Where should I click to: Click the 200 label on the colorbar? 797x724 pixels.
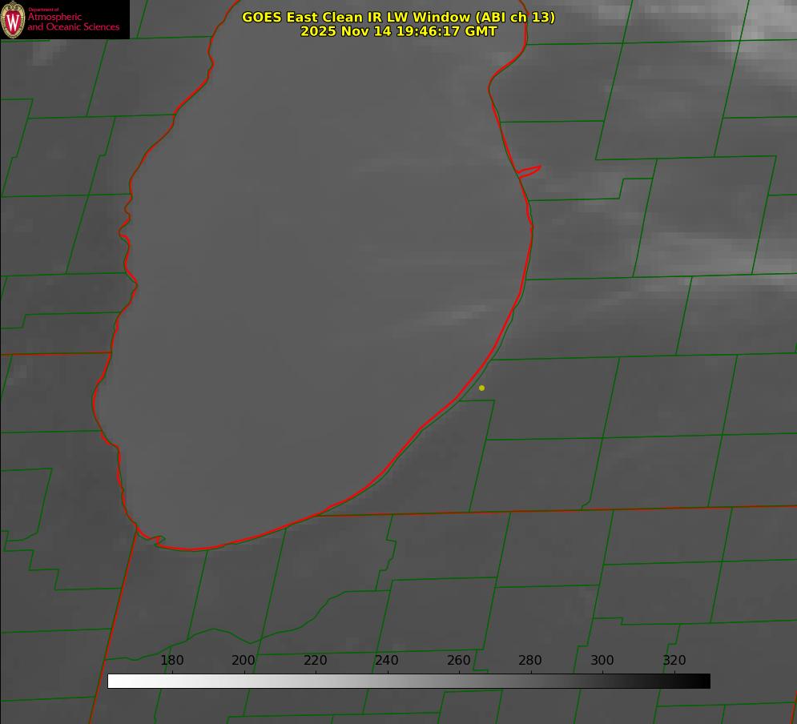(244, 661)
